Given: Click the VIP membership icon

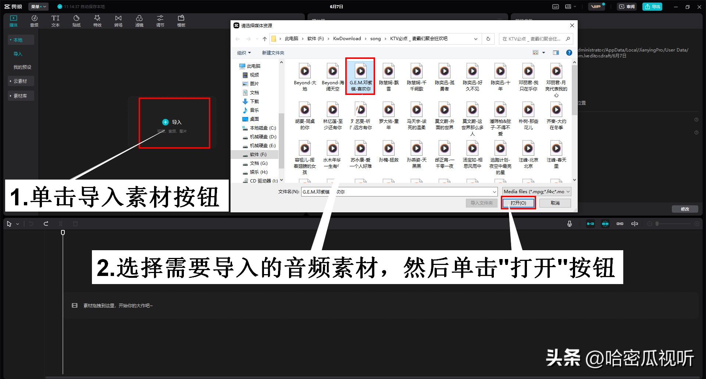Looking at the screenshot, I should click(x=596, y=6).
